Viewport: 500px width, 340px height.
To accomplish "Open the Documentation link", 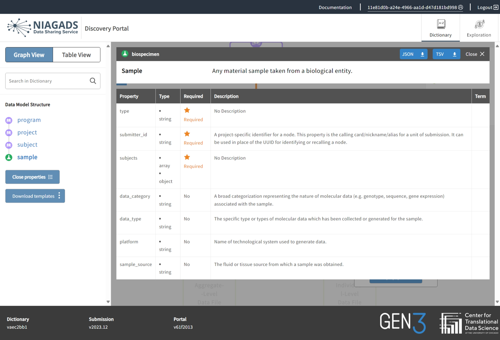I will [335, 7].
